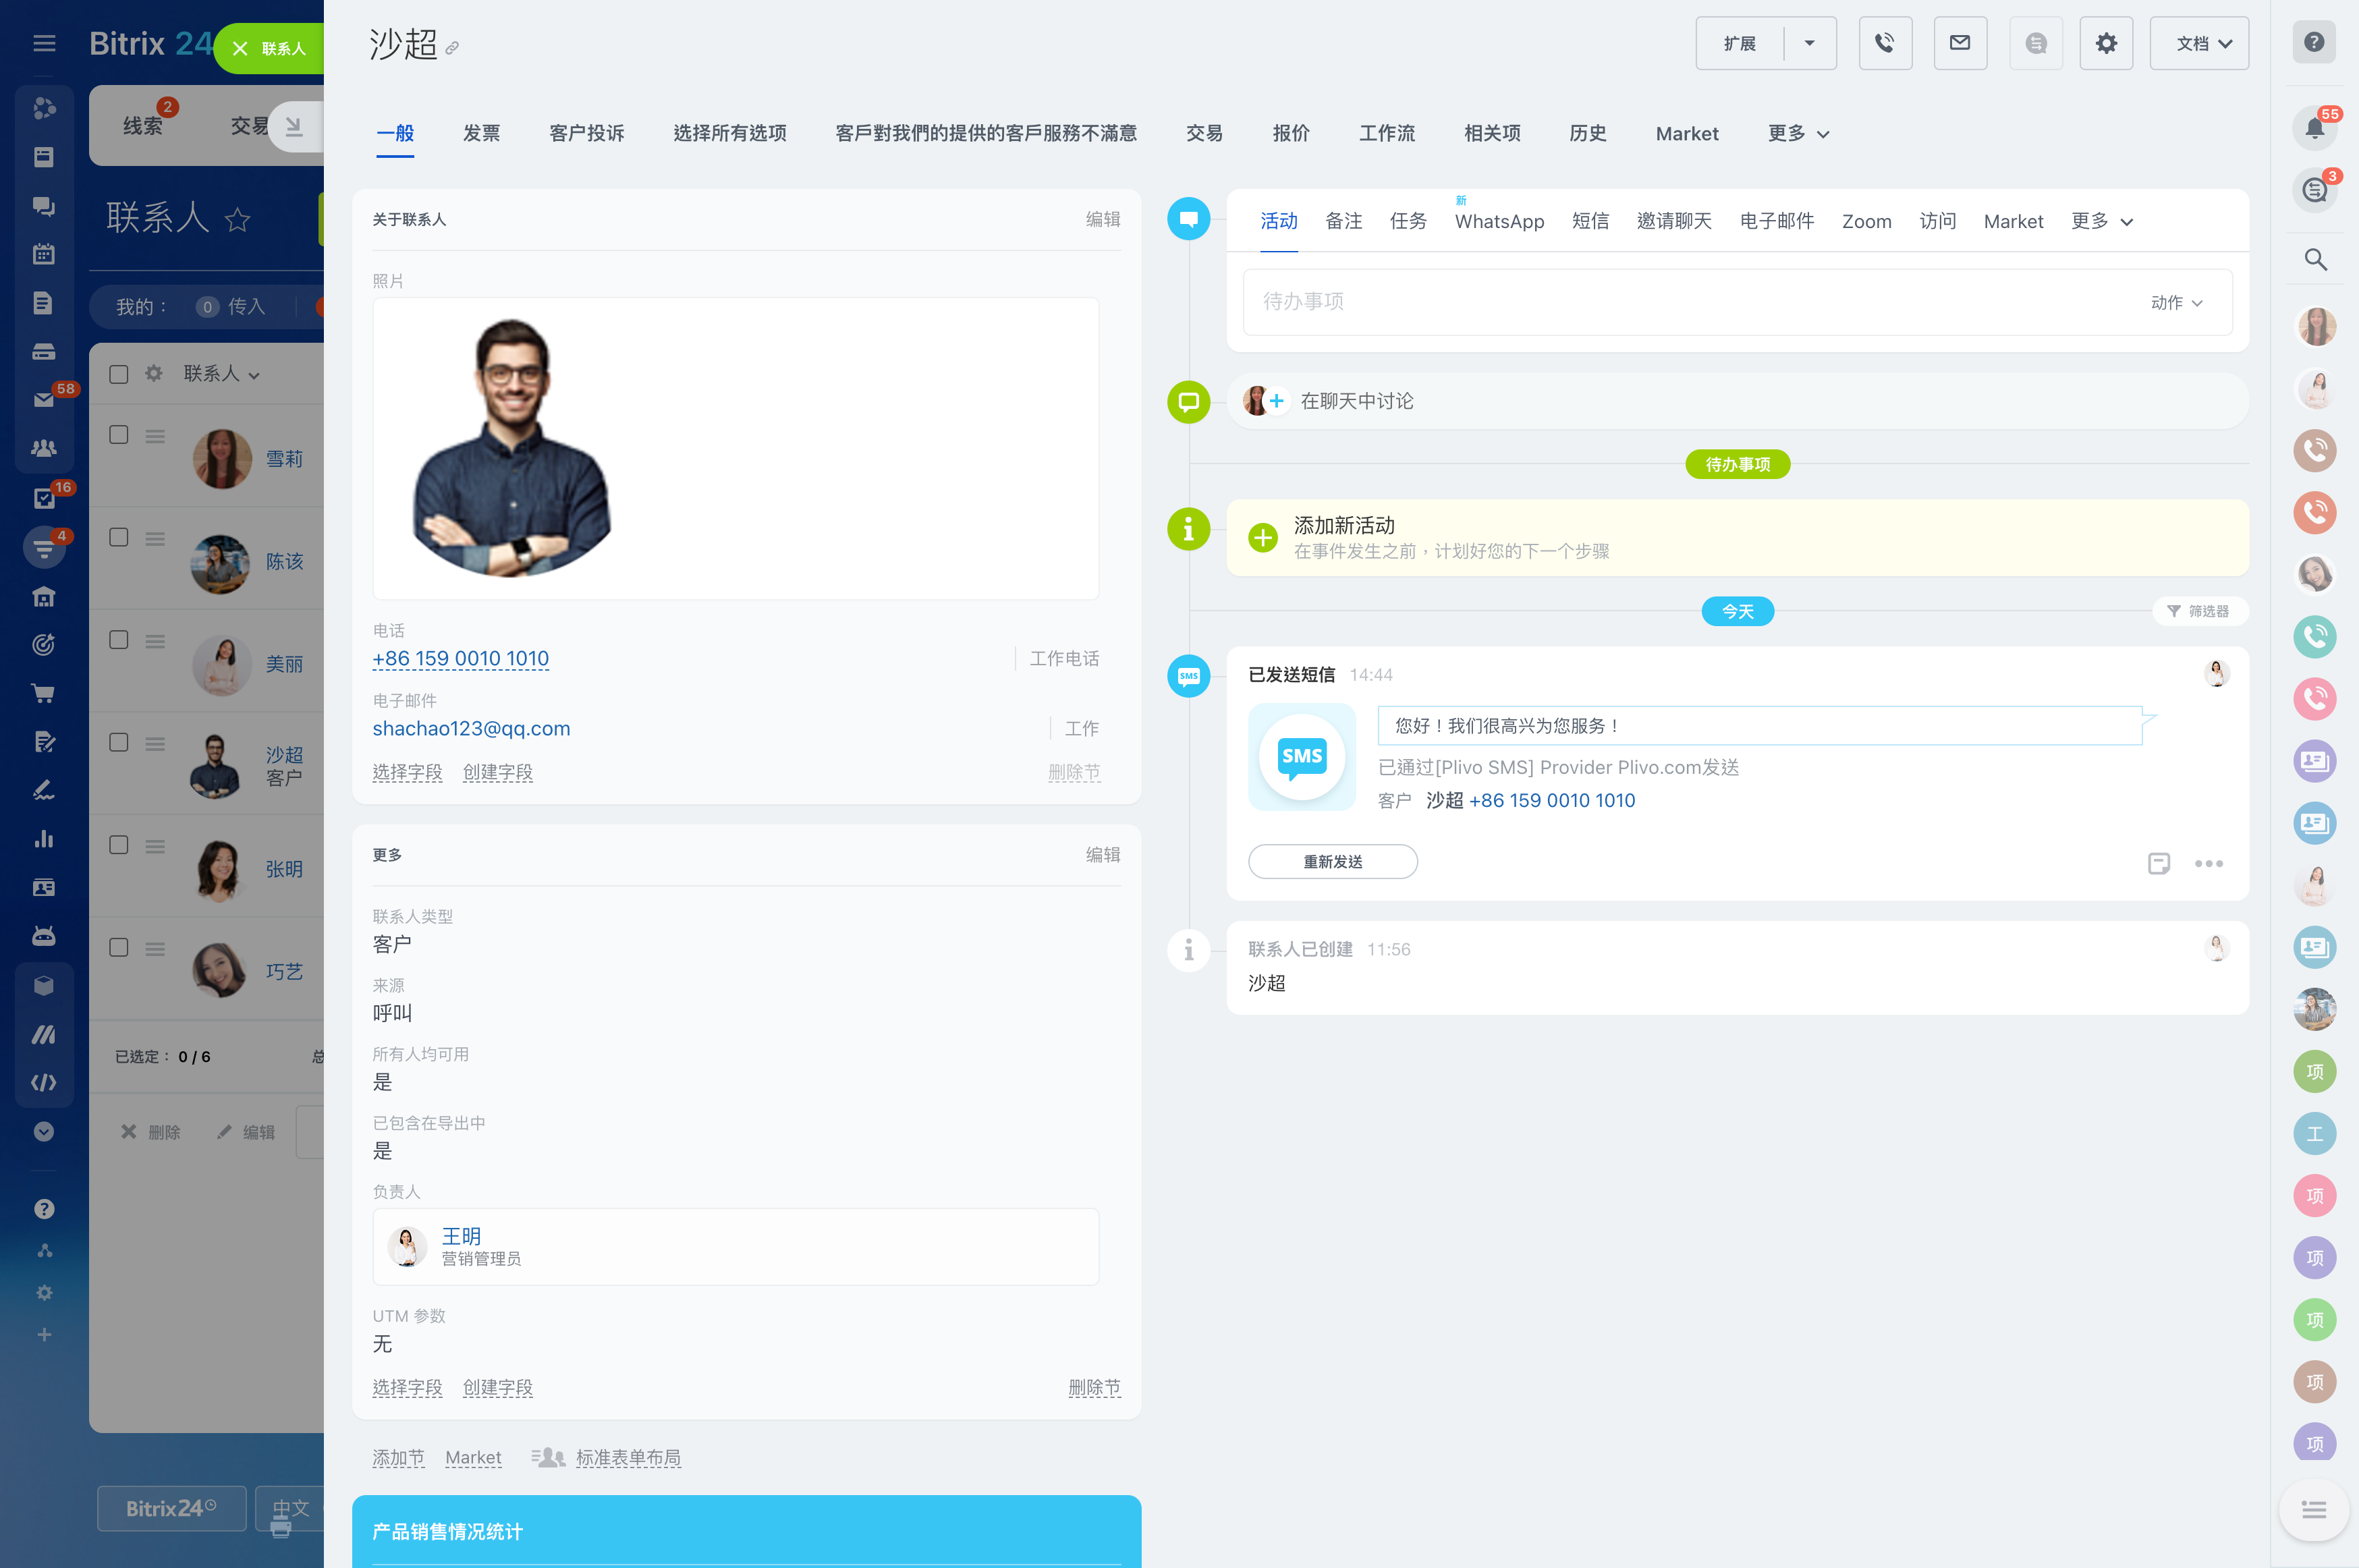Screen dimensions: 2359x1568
Task: Tick the checkbox next to 巧艺
Action: (119, 947)
